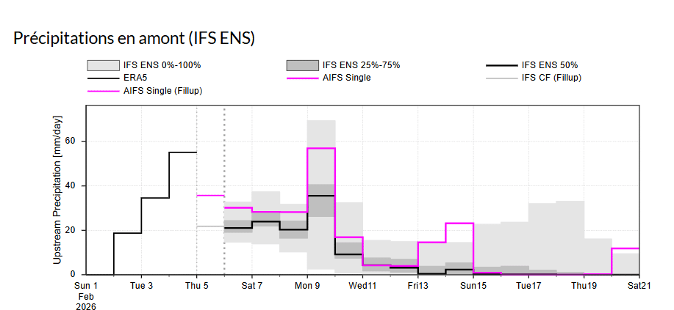Image resolution: width=674 pixels, height=310 pixels.
Task: Click the chart title Précipitations en amont
Action: pyautogui.click(x=135, y=38)
